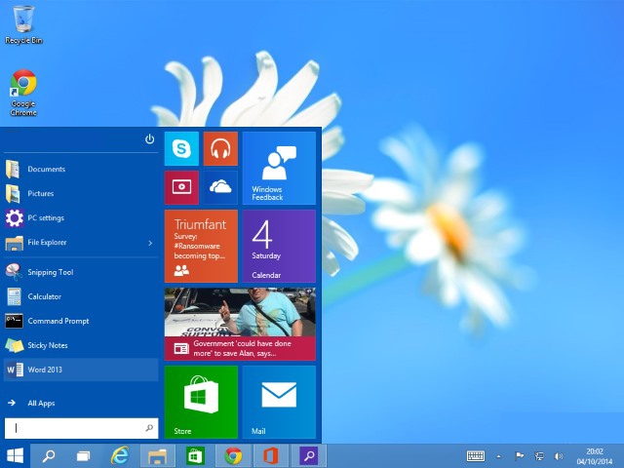Open the Music headphones tile

(220, 148)
